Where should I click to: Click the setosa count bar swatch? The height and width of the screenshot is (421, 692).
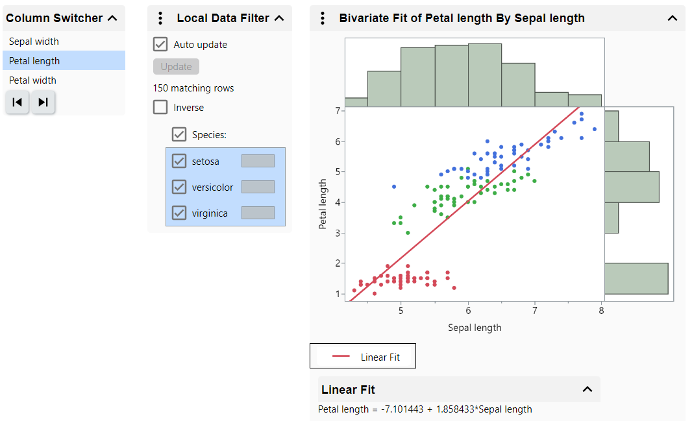(258, 161)
